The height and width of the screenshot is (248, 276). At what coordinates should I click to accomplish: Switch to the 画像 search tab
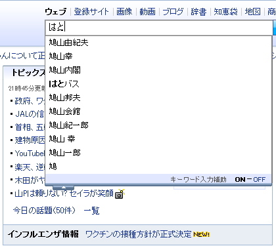tap(124, 11)
